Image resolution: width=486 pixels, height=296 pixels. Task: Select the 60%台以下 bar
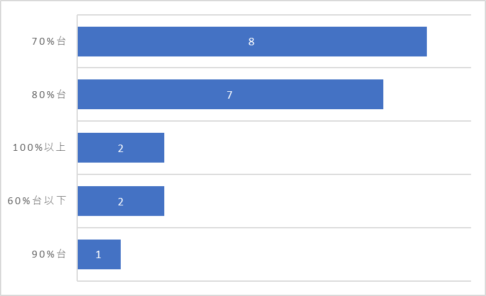121,201
